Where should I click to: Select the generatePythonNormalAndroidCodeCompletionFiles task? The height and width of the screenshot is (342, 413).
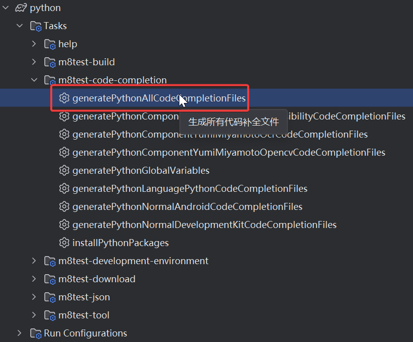187,207
